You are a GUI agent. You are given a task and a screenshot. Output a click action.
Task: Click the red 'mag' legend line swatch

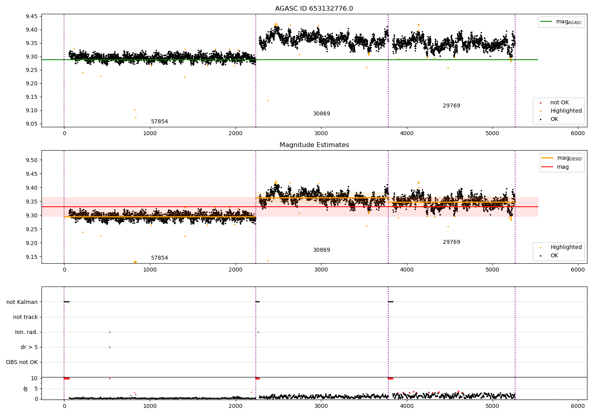pyautogui.click(x=548, y=167)
